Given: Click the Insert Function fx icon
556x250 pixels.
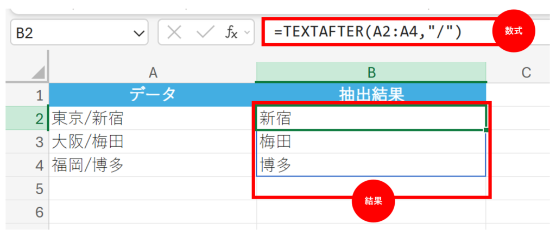Looking at the screenshot, I should [231, 32].
